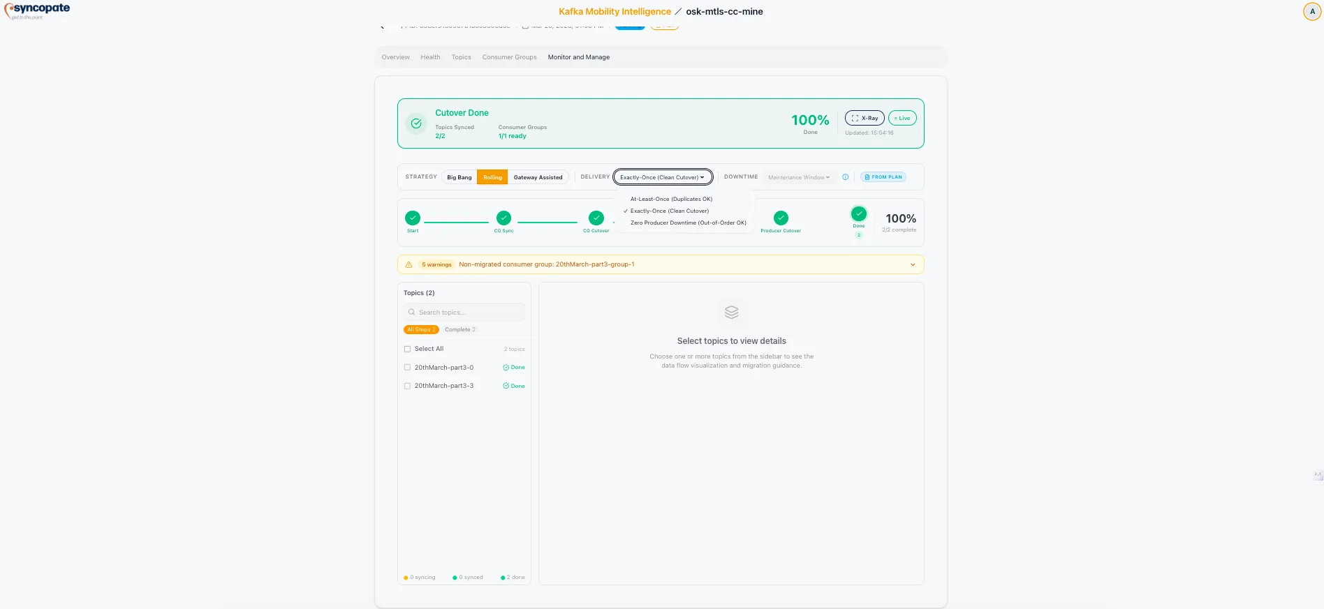Open Kafka Mobility Intelligence breadcrumb
This screenshot has height=609, width=1324.
615,11
